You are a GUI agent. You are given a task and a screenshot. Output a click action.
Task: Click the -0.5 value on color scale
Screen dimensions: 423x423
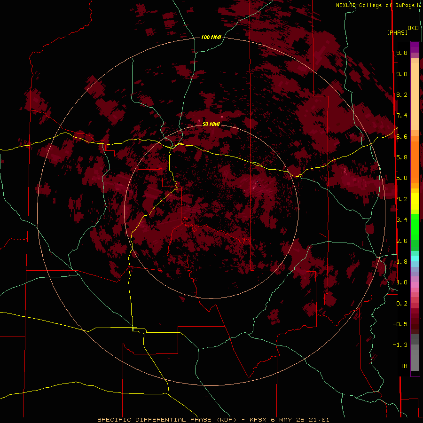pyautogui.click(x=400, y=324)
